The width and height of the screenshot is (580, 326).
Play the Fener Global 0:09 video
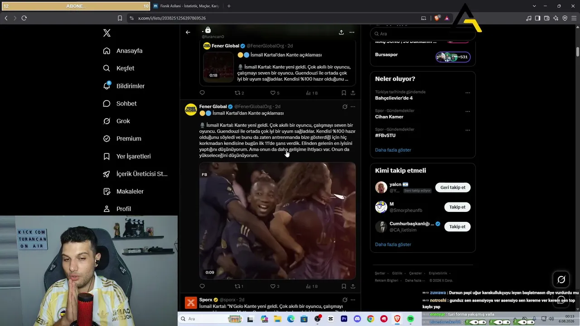click(277, 221)
